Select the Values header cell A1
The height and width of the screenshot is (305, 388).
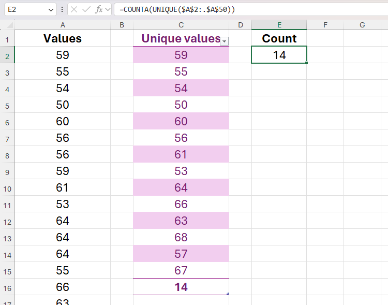point(63,38)
